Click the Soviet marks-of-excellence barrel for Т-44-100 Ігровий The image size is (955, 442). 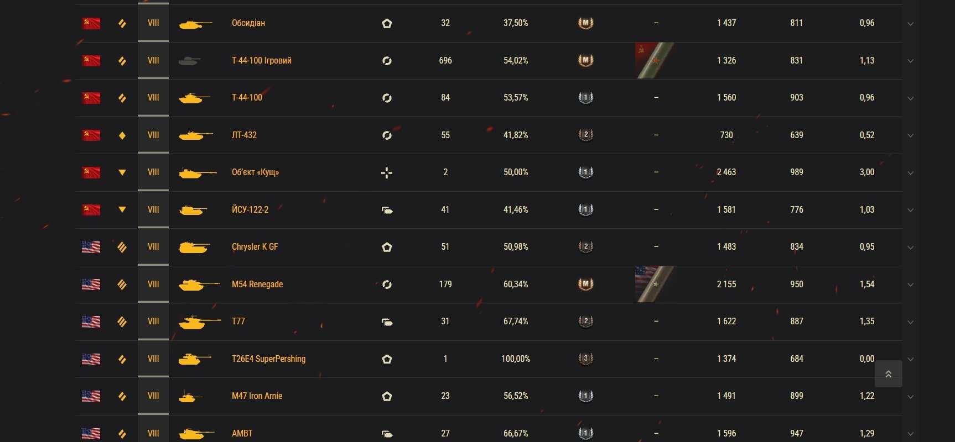pos(655,61)
